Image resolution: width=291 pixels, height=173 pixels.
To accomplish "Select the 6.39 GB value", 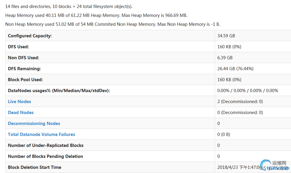I will pos(225,58).
